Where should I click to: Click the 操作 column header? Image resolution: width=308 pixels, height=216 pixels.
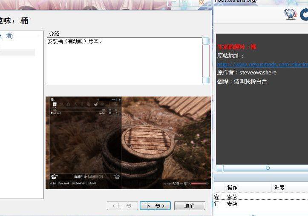click(x=232, y=188)
